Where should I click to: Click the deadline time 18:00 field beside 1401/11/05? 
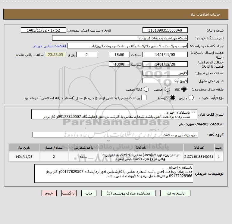(x=119, y=54)
